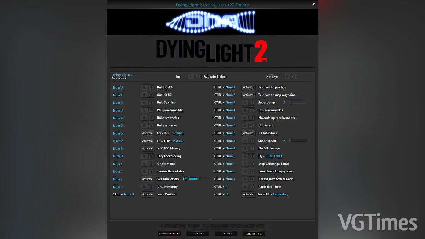Enable Rapid fire - bow
Viewport: 425px width, 239px height.
248,187
